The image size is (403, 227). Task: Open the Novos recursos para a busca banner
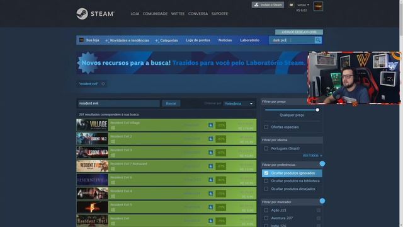191,63
